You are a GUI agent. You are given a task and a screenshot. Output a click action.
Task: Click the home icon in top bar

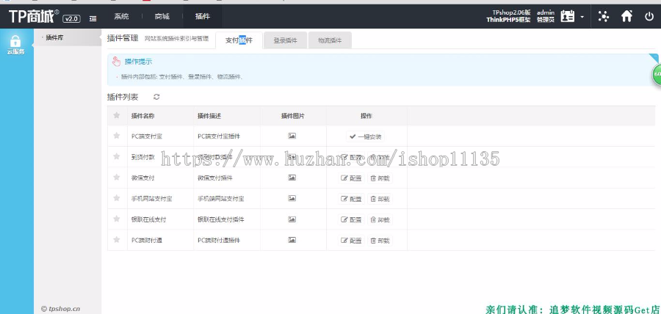[x=626, y=16]
